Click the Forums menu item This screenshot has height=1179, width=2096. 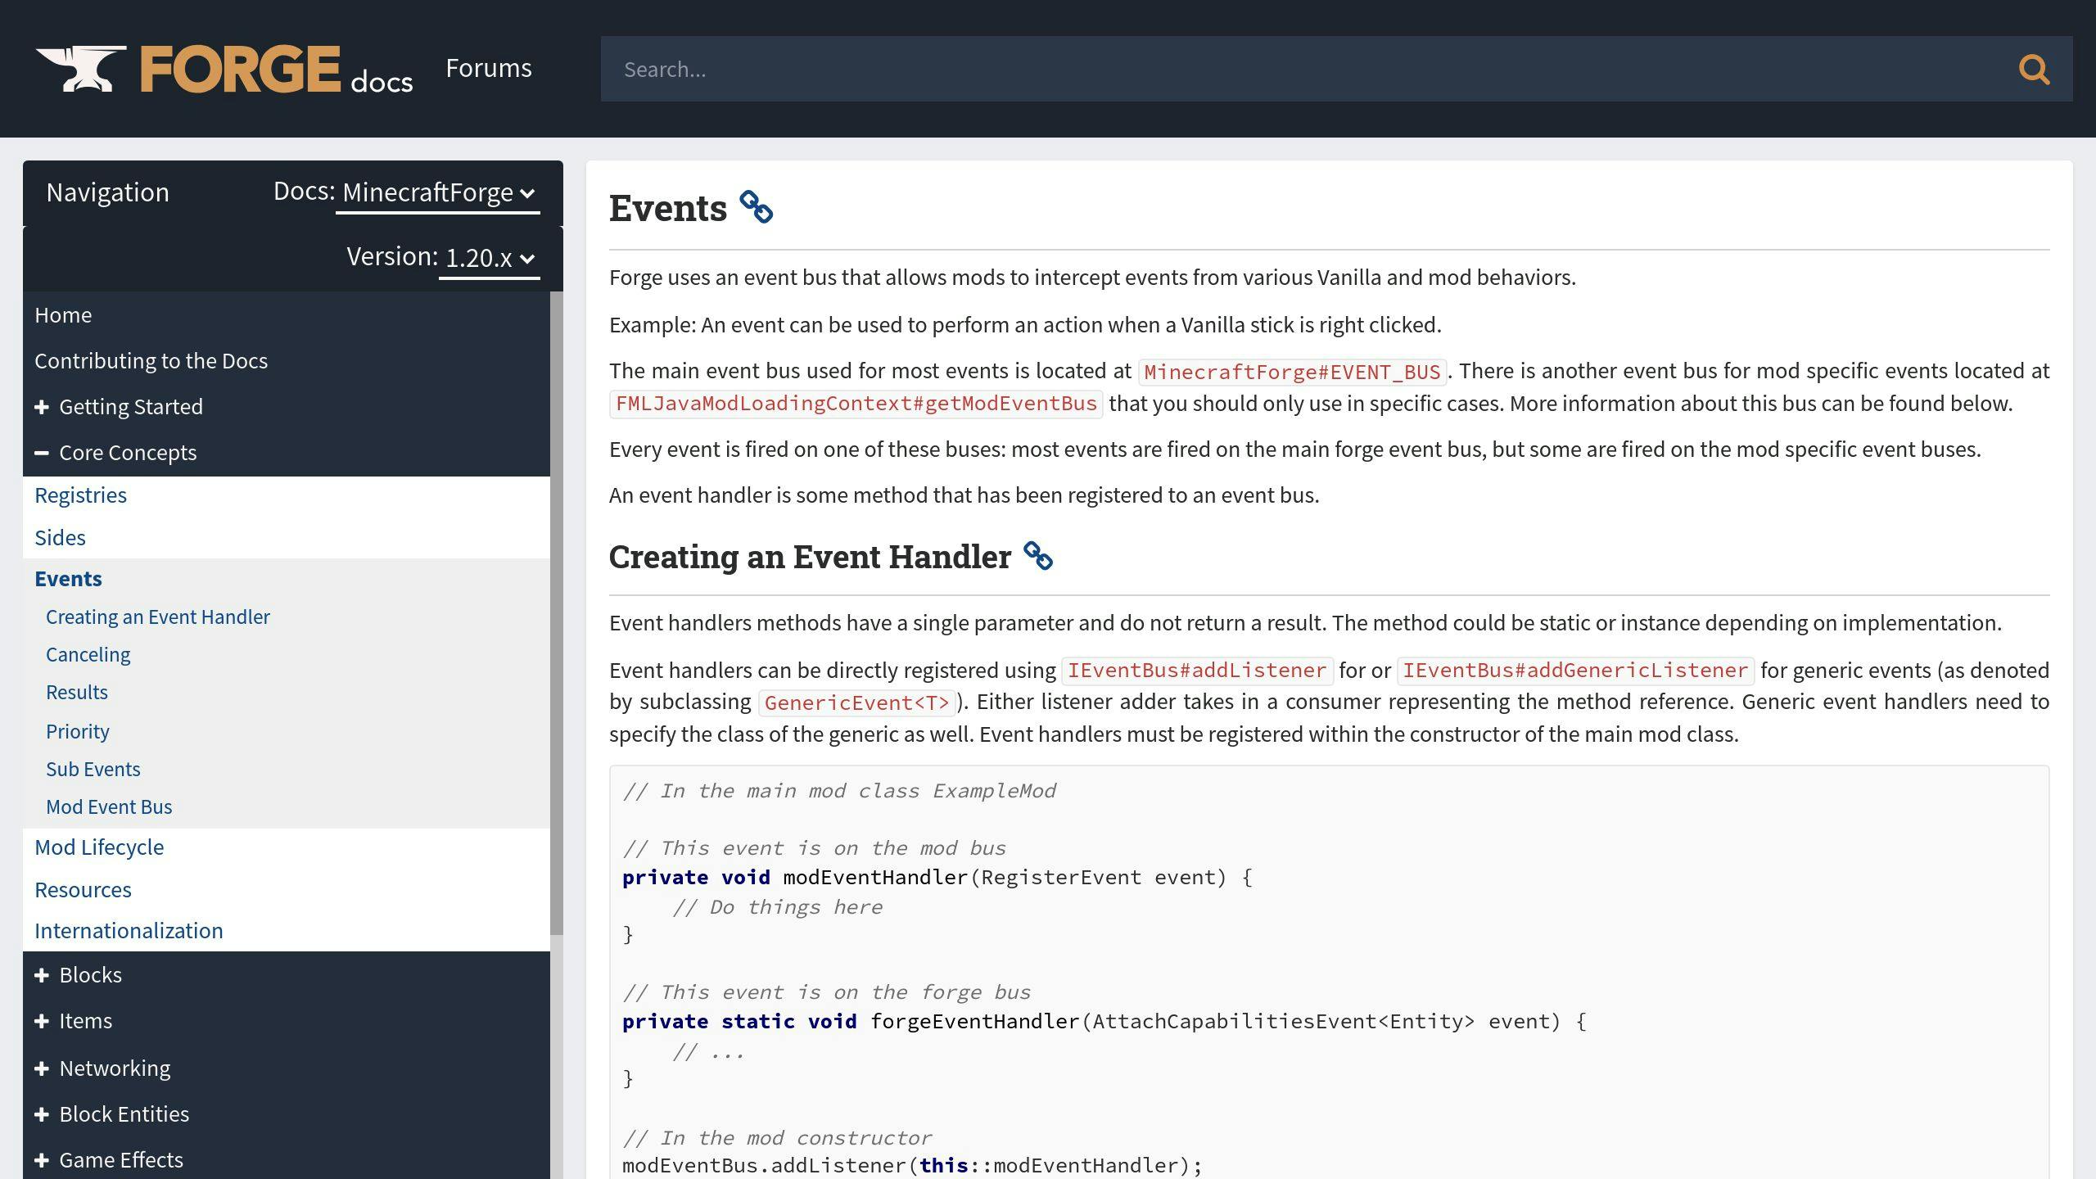tap(488, 68)
